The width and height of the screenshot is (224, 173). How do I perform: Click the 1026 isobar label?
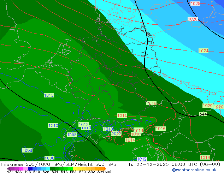coord(193,19)
